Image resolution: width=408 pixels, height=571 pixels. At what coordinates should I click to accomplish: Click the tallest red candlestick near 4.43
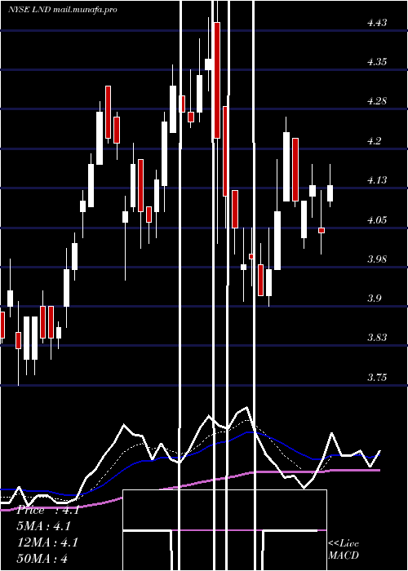(217, 80)
